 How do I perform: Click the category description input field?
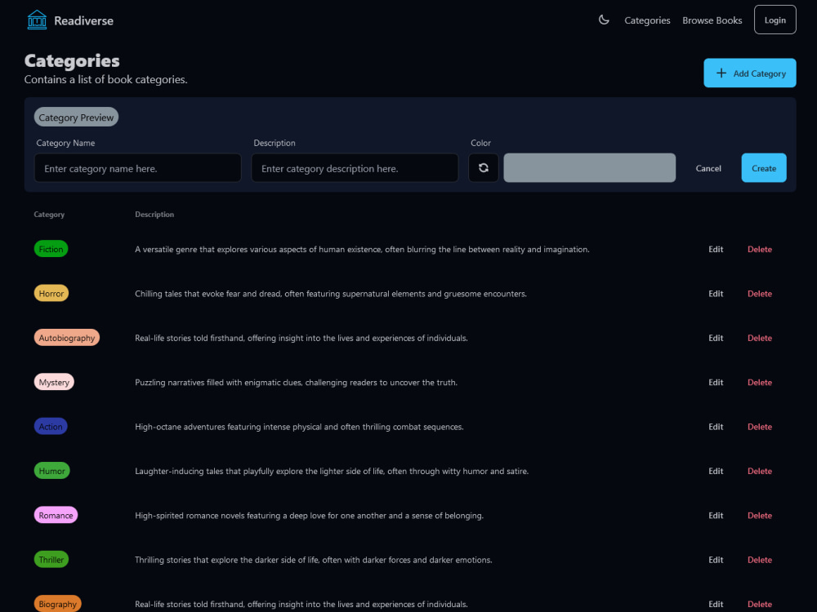355,168
